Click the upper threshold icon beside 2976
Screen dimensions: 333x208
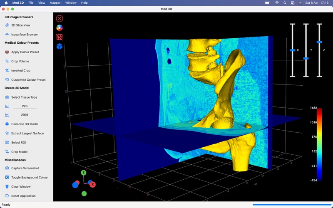point(7,115)
